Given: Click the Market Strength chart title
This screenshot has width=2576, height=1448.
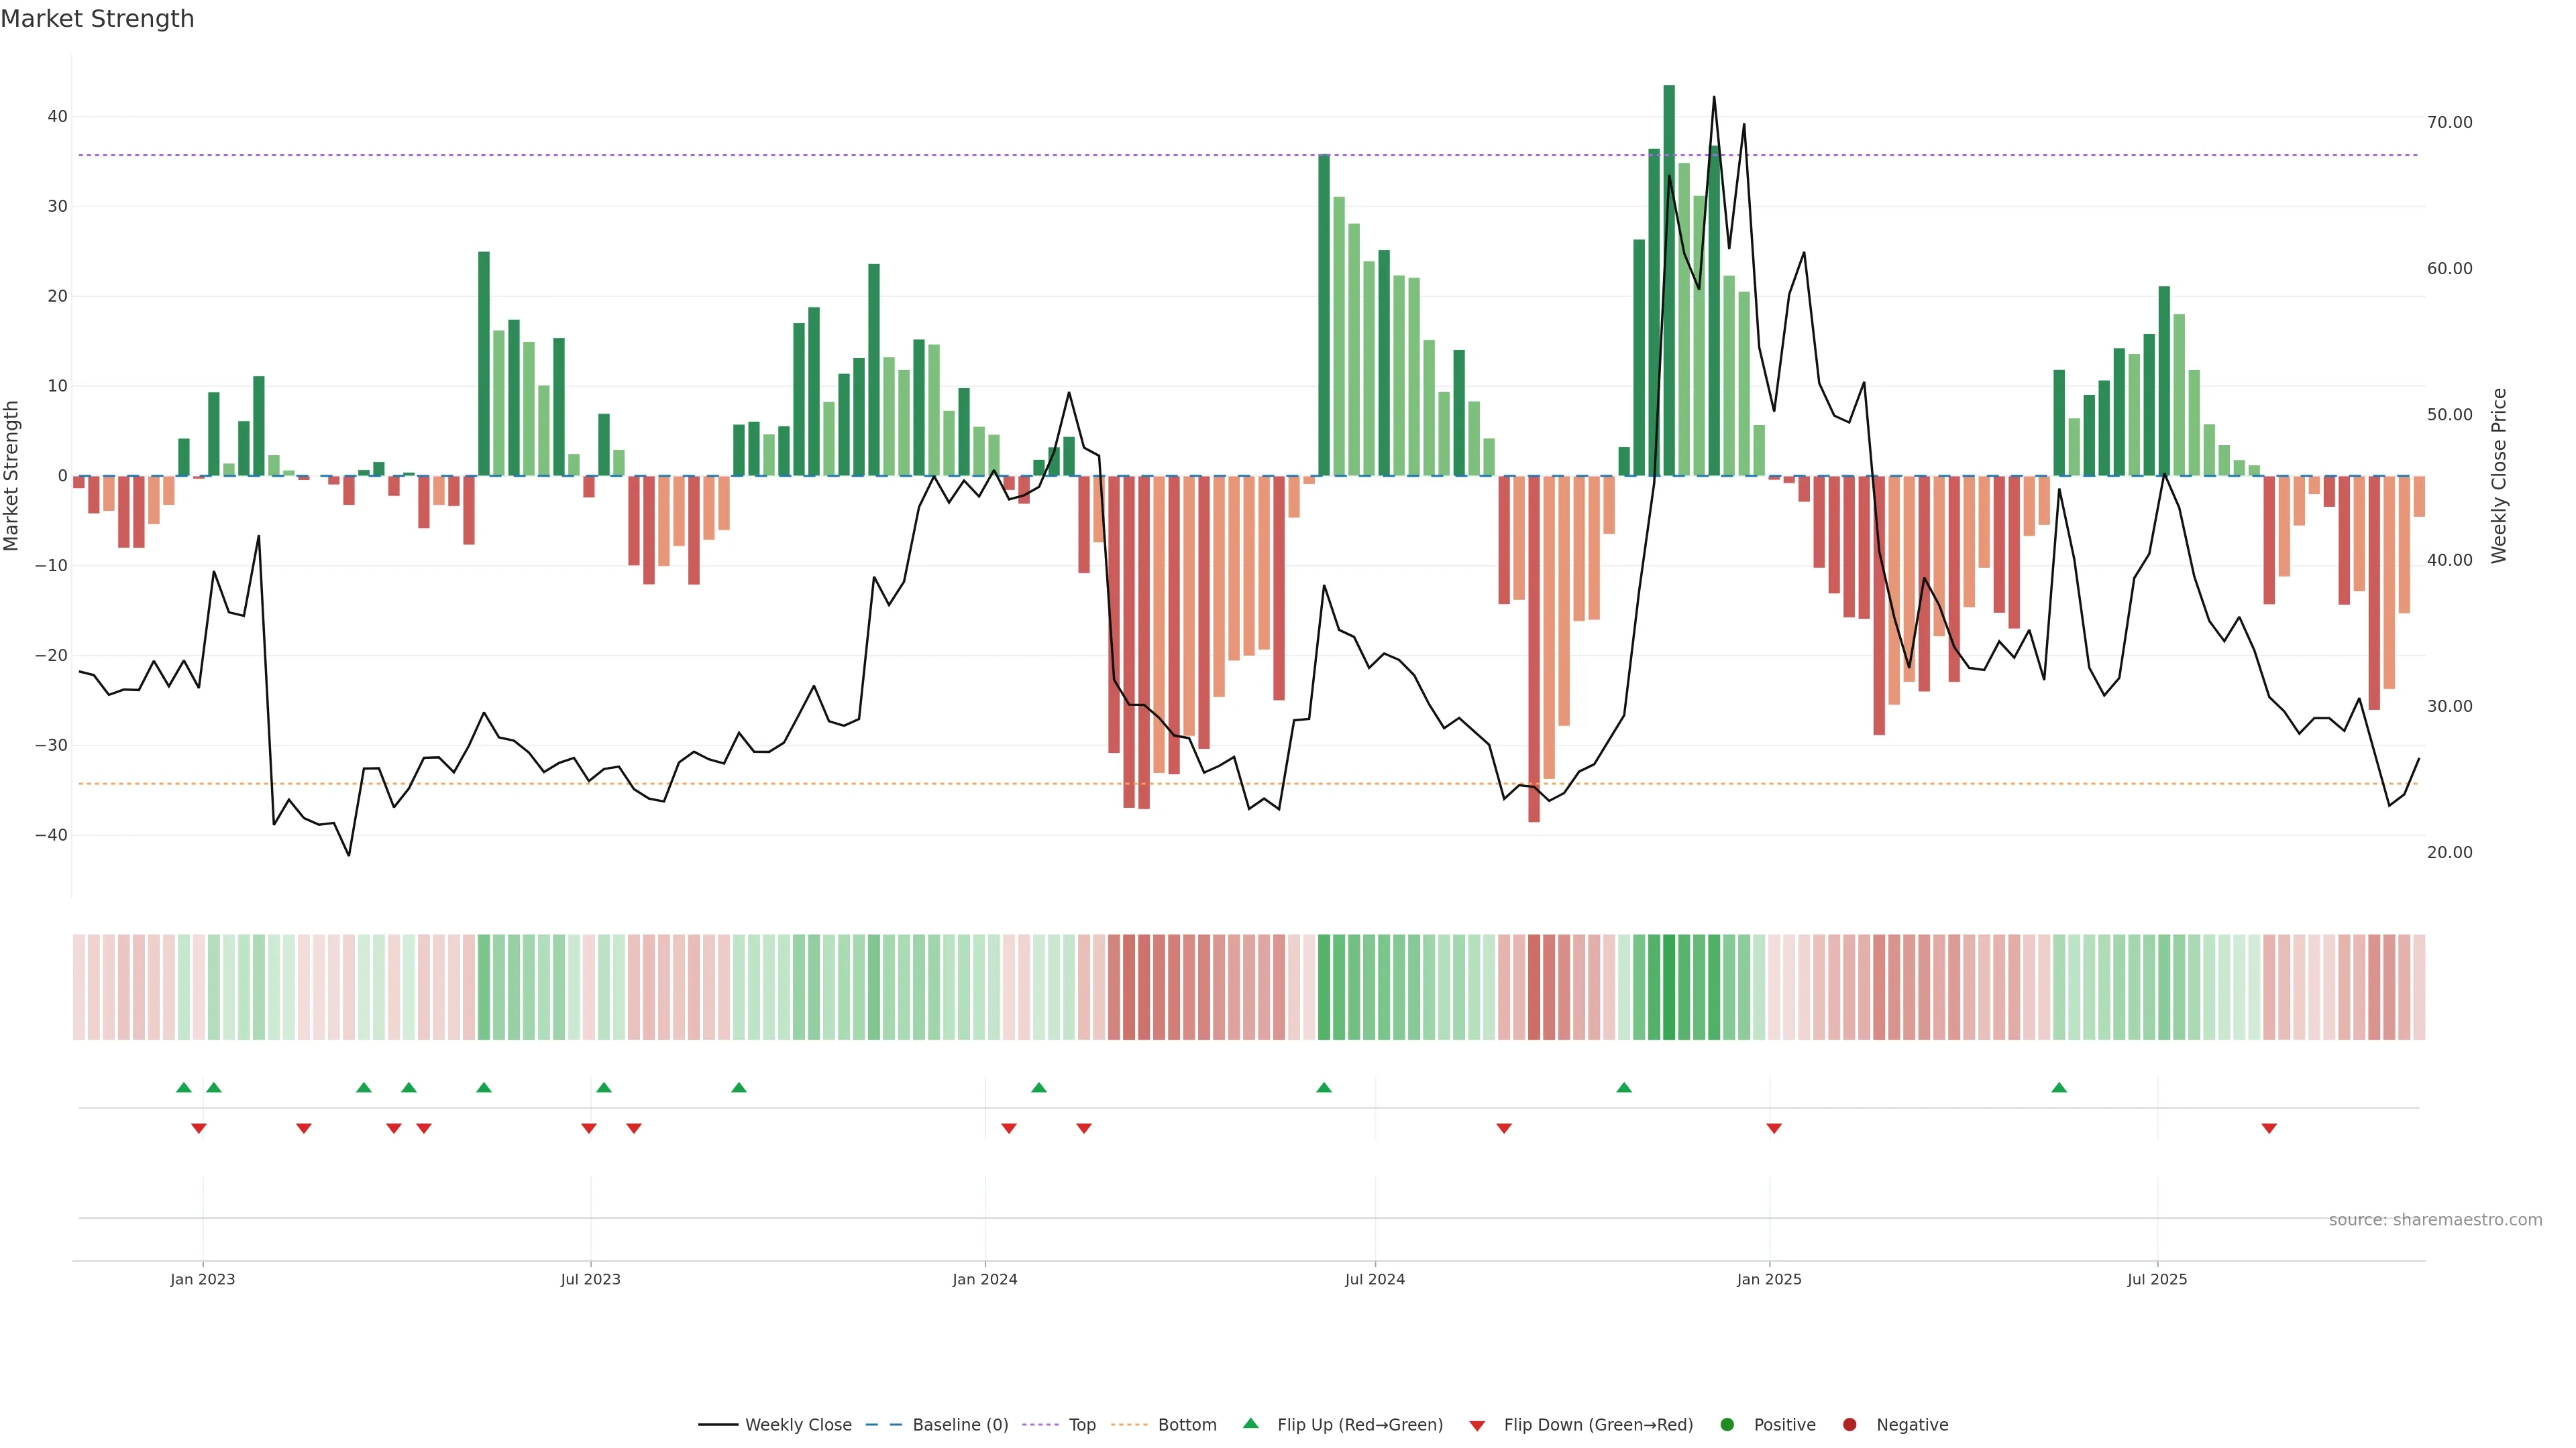Looking at the screenshot, I should (98, 19).
